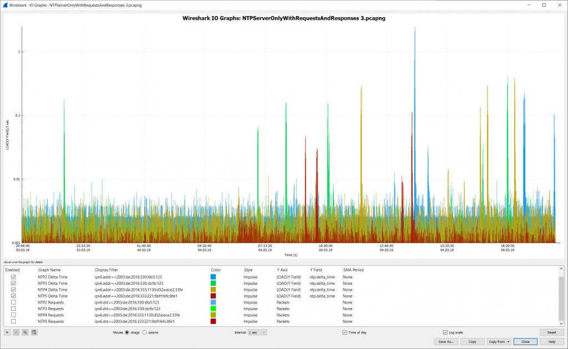Screen dimensions: 568x349
Task: Click the graph list scrollbar down arrow
Action: [x=561, y=324]
